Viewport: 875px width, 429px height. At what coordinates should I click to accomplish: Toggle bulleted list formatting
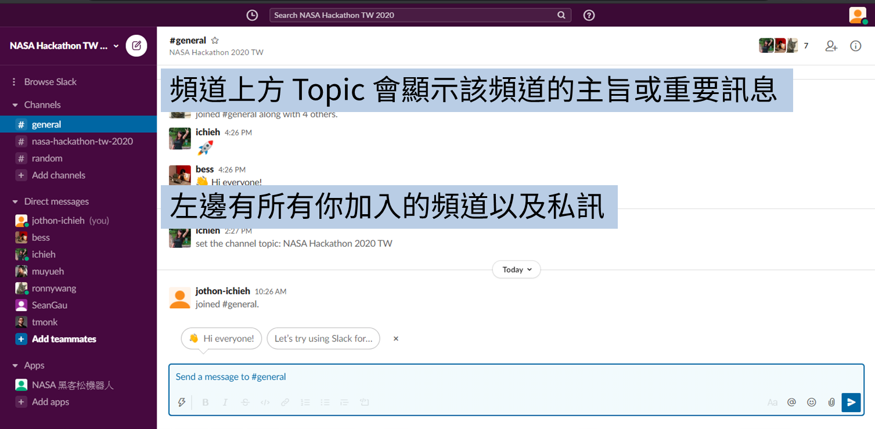point(325,402)
